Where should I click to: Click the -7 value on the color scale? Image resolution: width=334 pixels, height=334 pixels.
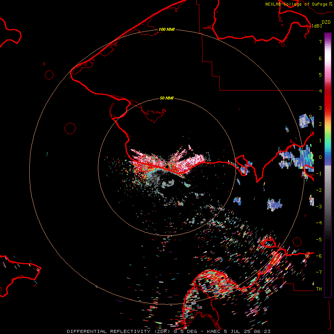click(x=319, y=272)
